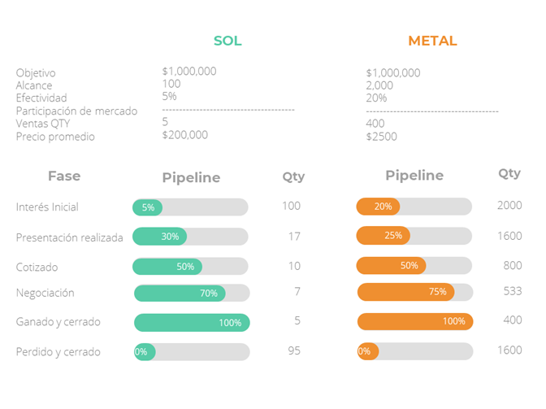Click SOL average price $200,000 value
The width and height of the screenshot is (546, 409).
[184, 135]
